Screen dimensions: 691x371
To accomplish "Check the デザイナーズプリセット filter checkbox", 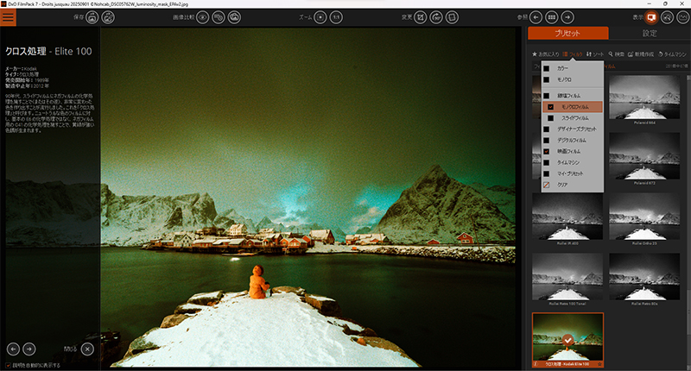I will [x=547, y=129].
